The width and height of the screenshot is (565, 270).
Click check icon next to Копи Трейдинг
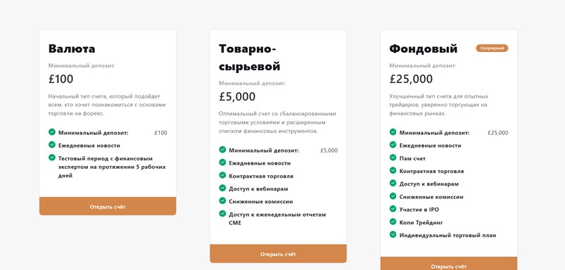coord(393,221)
